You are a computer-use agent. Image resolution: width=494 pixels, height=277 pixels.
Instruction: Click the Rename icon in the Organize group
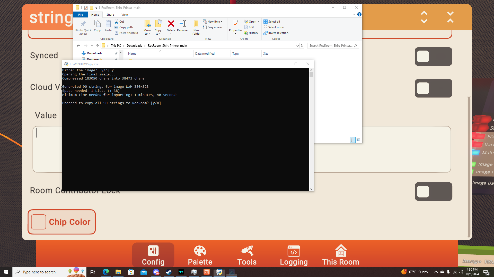coord(182,24)
